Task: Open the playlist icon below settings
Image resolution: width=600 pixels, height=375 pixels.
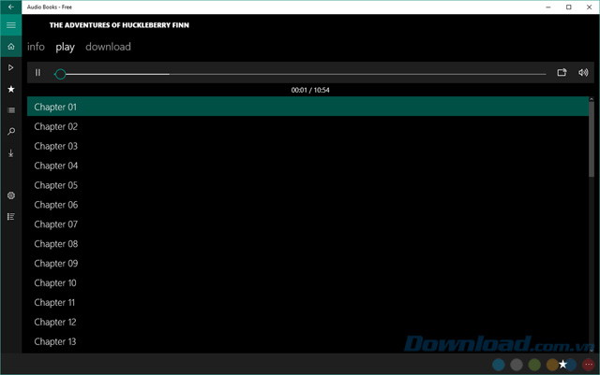Action: coord(10,217)
